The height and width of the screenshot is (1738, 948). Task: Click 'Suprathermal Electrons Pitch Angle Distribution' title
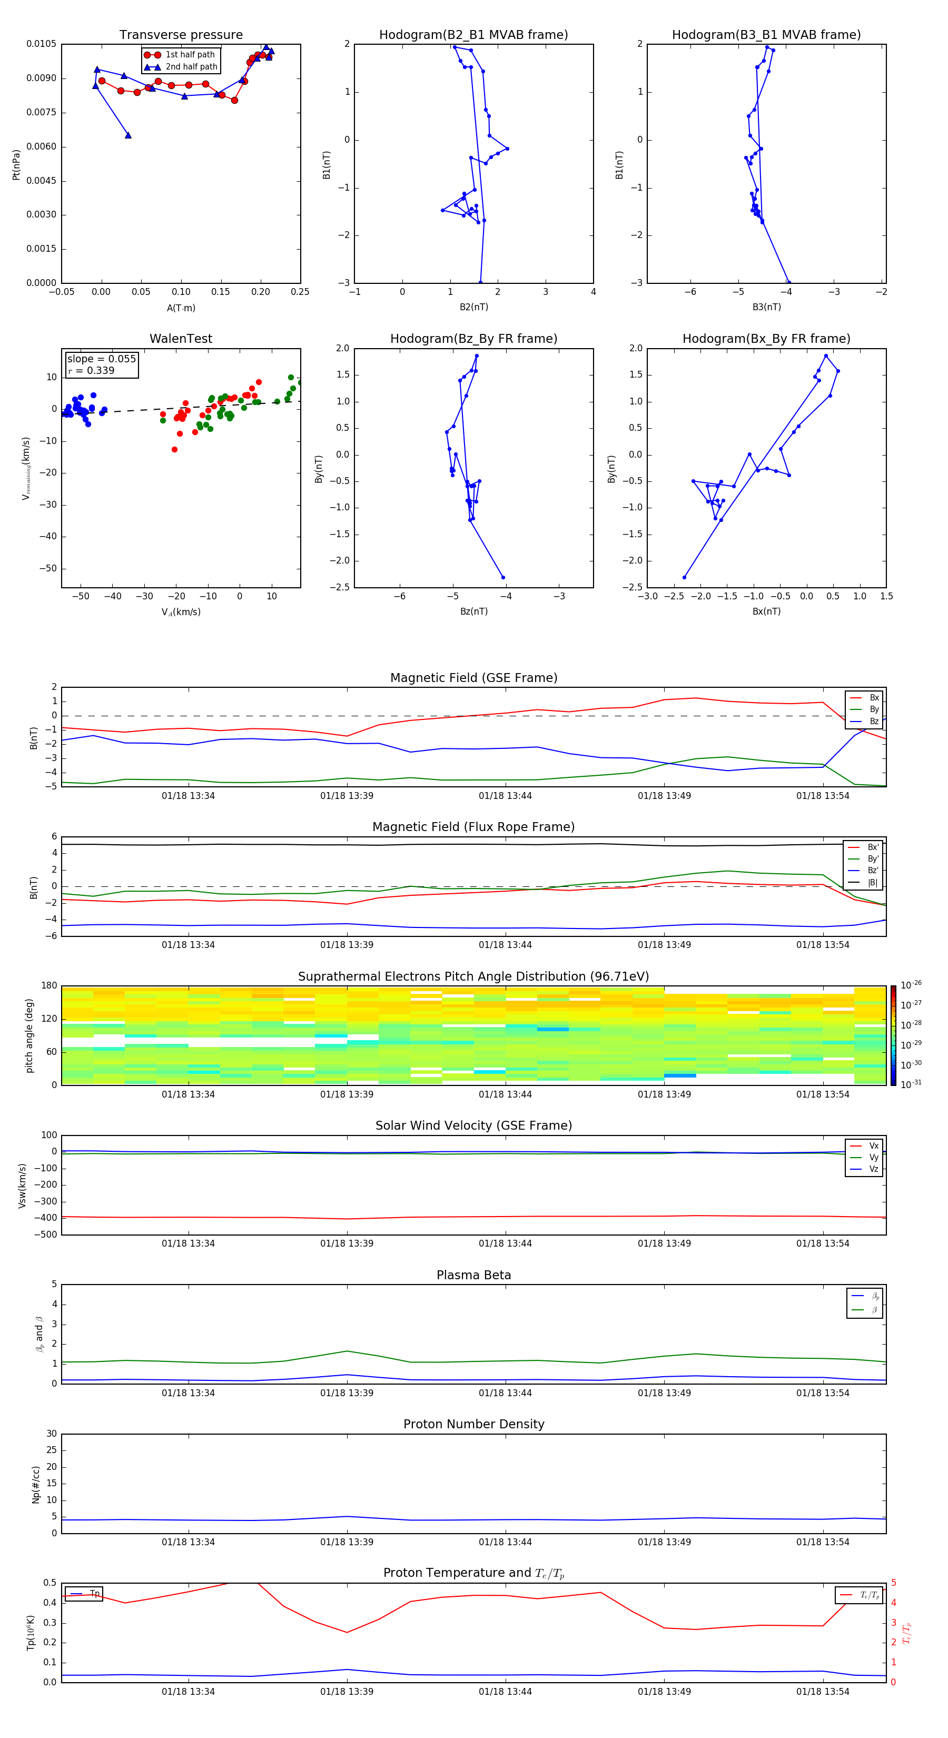(x=473, y=977)
